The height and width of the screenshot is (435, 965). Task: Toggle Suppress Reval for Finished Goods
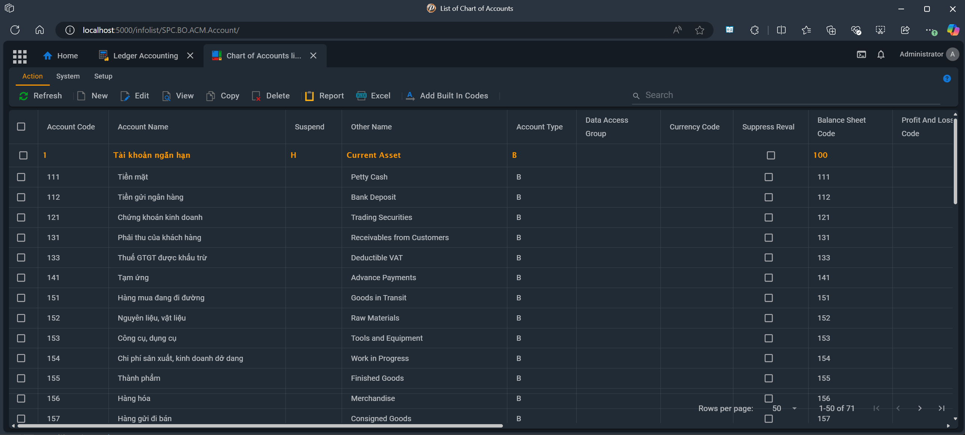point(769,379)
